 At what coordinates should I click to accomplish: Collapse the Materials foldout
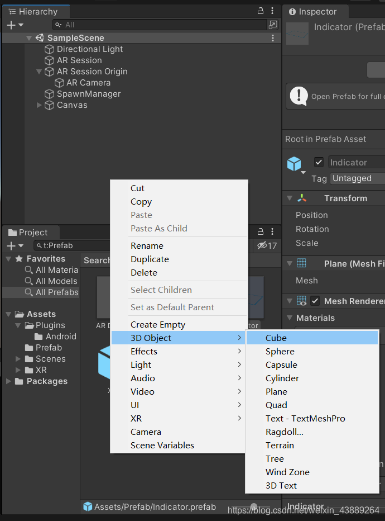[x=290, y=318]
